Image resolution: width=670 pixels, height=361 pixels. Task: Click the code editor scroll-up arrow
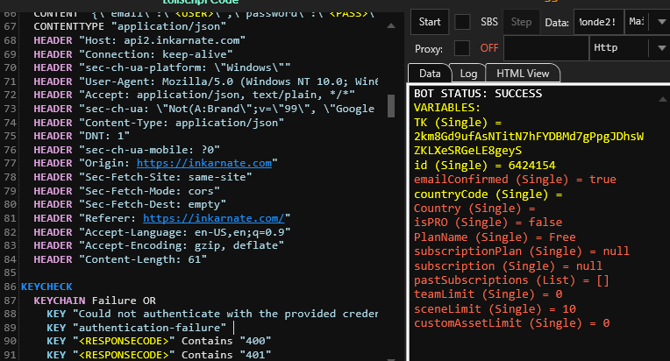point(391,26)
